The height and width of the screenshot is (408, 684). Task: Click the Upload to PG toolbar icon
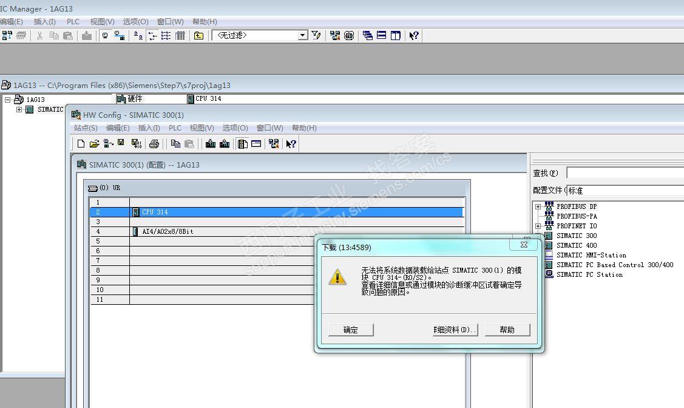click(x=225, y=144)
